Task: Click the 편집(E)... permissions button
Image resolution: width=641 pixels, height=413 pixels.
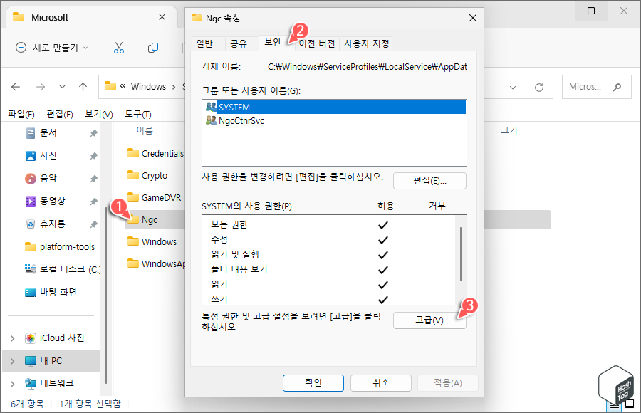Action: coord(429,181)
